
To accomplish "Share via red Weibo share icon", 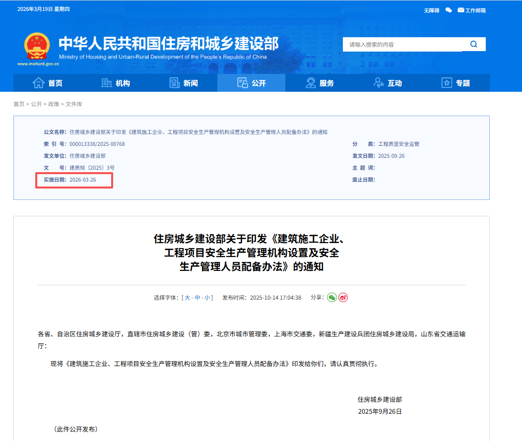I will (343, 298).
